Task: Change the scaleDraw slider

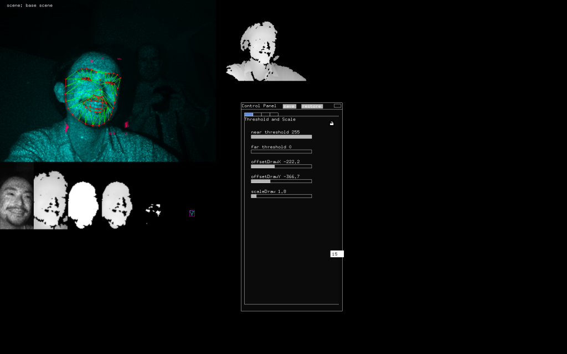Action: 281,196
